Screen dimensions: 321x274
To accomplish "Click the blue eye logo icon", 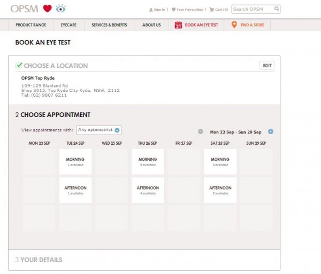I will coord(60,9).
